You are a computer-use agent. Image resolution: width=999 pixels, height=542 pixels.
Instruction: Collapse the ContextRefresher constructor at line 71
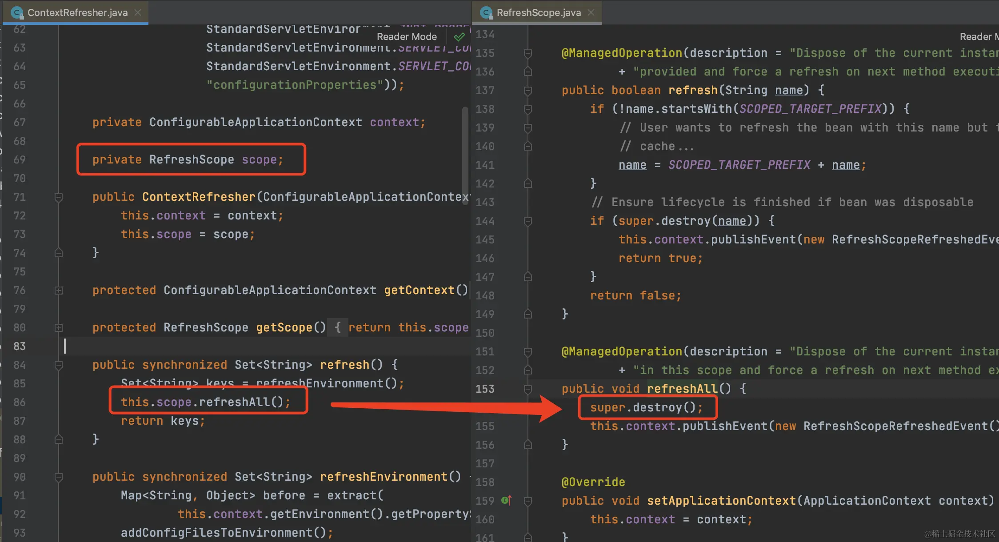click(58, 197)
